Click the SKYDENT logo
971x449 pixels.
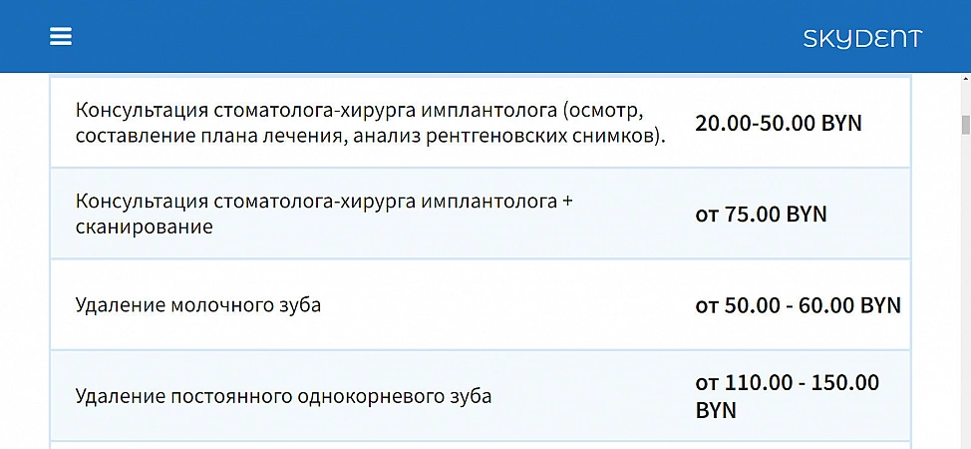pos(862,39)
